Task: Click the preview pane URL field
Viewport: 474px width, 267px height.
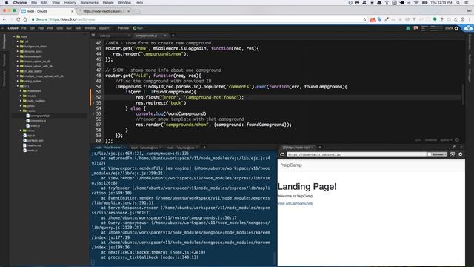Action: 357,154
